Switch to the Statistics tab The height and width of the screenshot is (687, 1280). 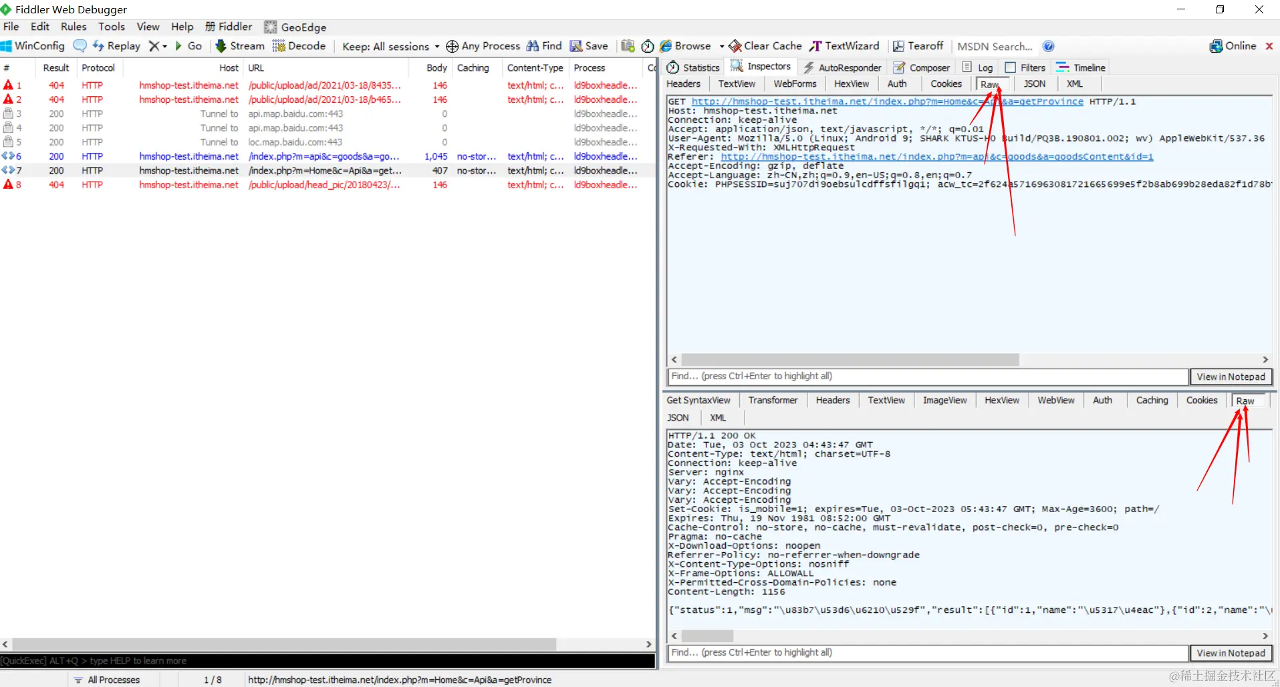(694, 67)
